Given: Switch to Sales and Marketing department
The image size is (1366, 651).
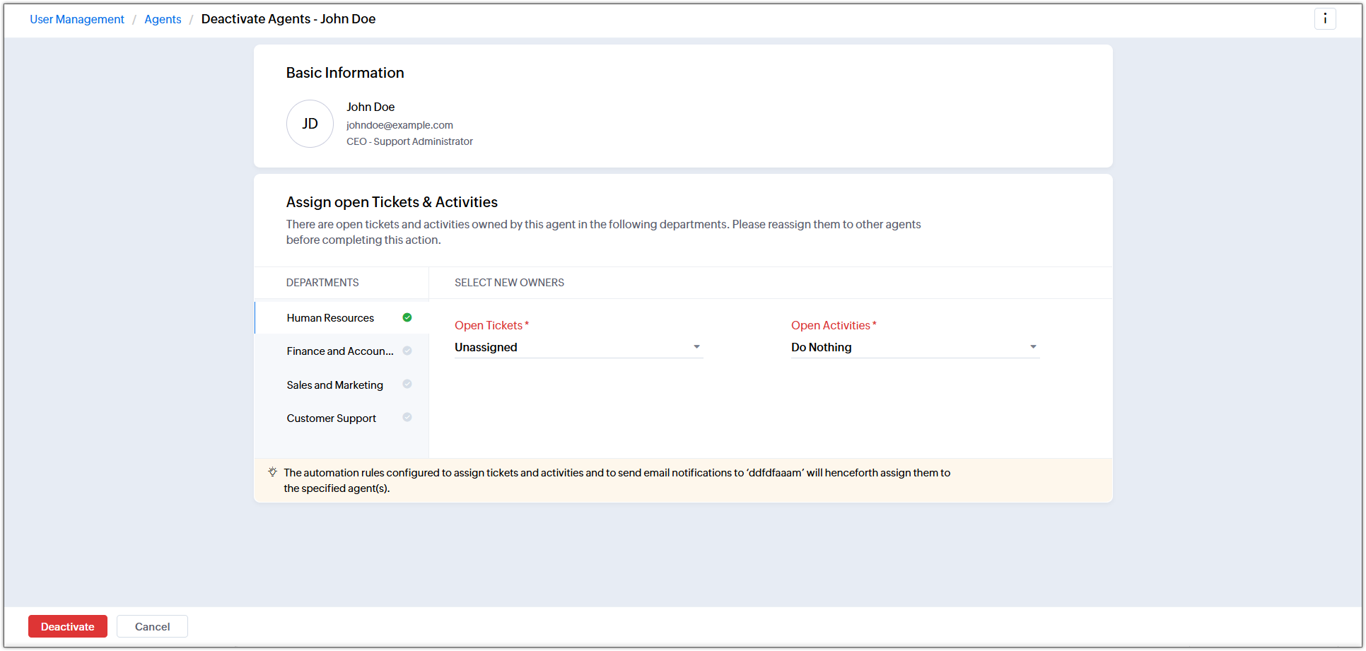Looking at the screenshot, I should tap(341, 385).
